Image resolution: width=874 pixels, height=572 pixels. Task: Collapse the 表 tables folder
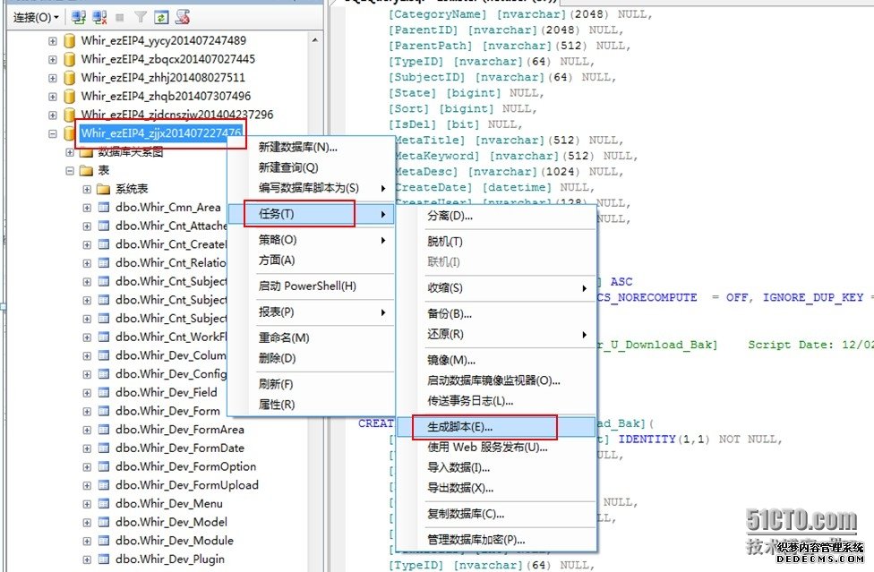(70, 170)
